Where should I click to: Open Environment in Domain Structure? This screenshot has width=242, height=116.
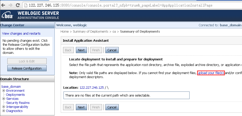click(15, 91)
